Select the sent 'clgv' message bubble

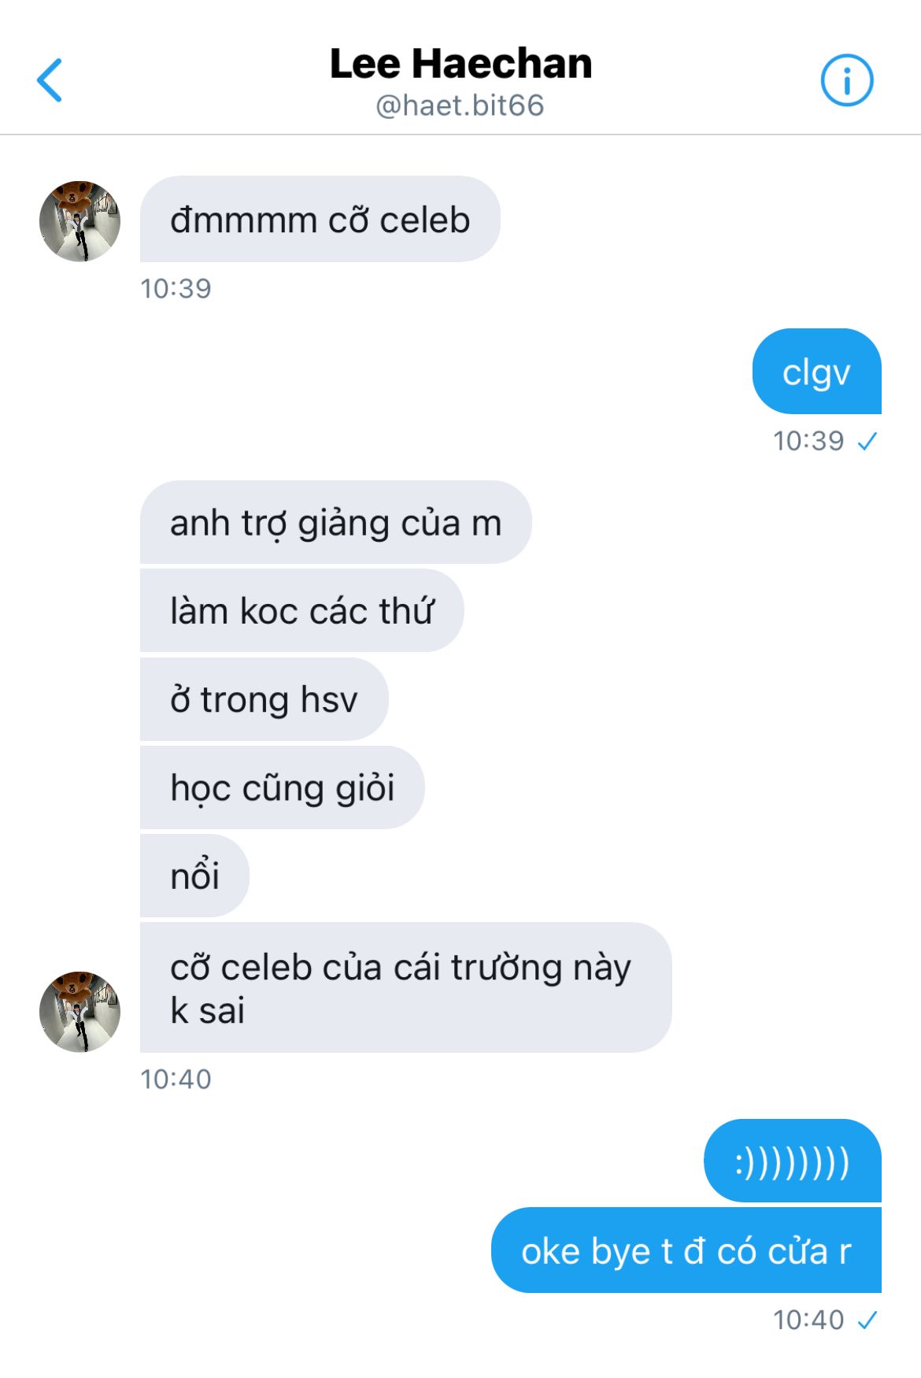coord(816,371)
